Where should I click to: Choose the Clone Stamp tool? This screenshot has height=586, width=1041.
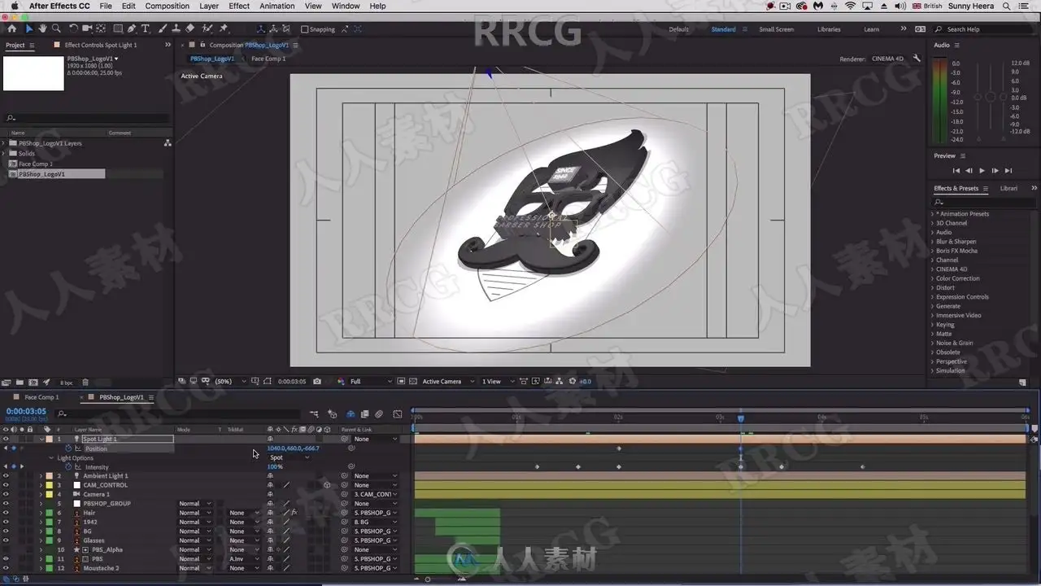(176, 29)
